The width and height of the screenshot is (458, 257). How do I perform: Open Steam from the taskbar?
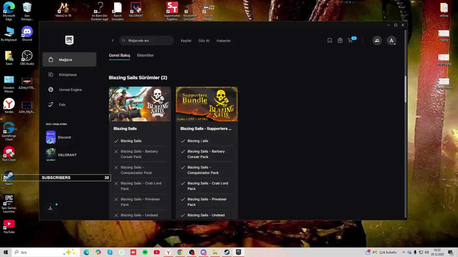pos(227,252)
